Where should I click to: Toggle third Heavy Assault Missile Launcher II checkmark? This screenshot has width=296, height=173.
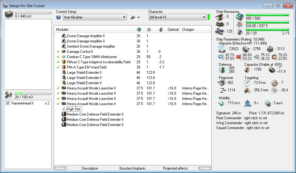click(58, 99)
